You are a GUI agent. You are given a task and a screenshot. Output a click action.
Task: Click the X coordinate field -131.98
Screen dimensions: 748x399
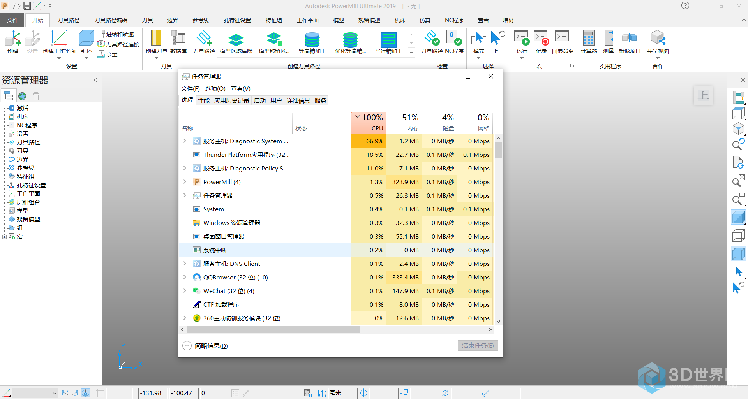(x=153, y=393)
